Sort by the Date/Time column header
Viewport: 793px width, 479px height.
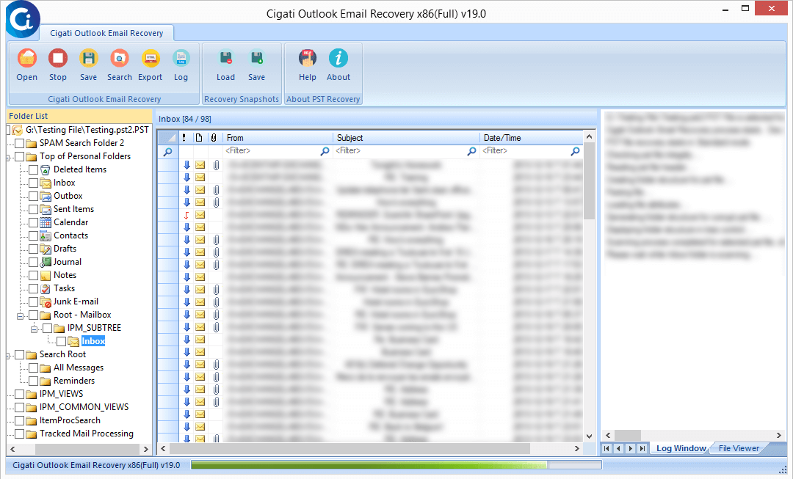point(531,137)
